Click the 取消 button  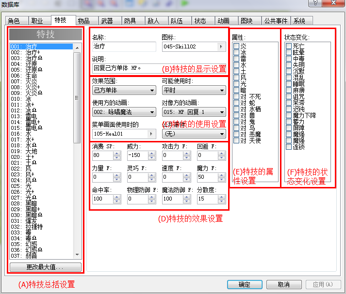[x=284, y=284]
